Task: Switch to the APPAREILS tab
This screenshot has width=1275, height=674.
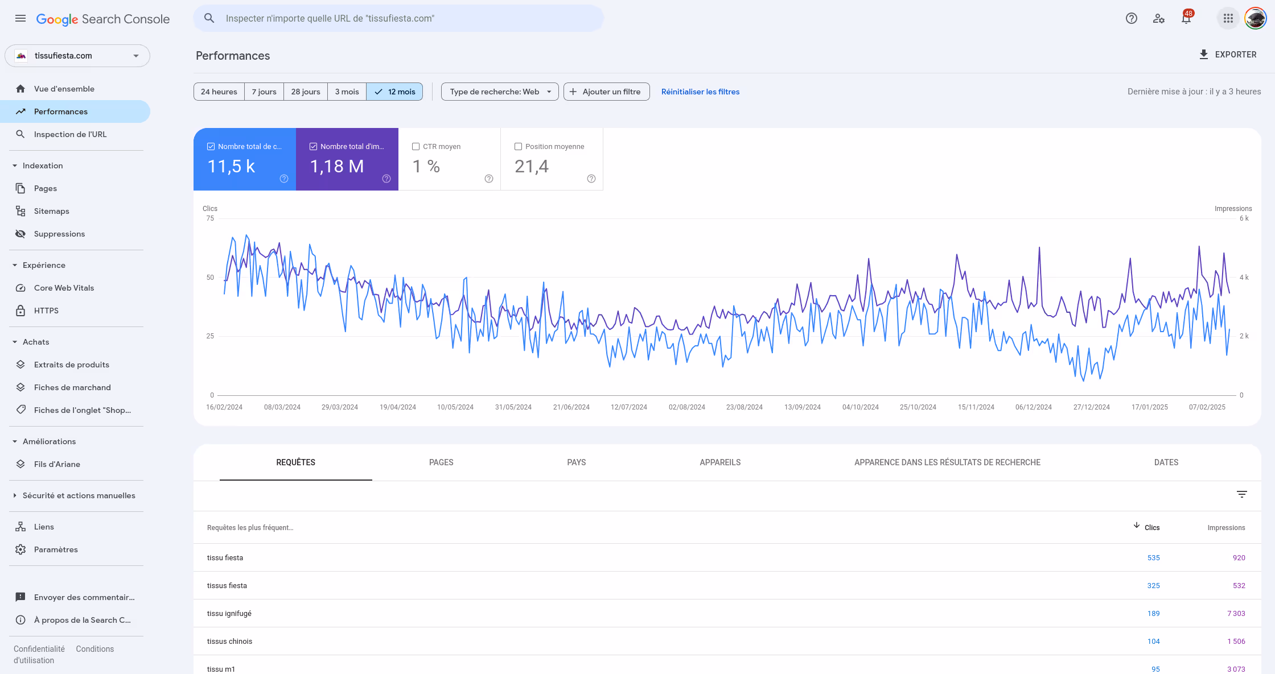Action: pyautogui.click(x=720, y=462)
